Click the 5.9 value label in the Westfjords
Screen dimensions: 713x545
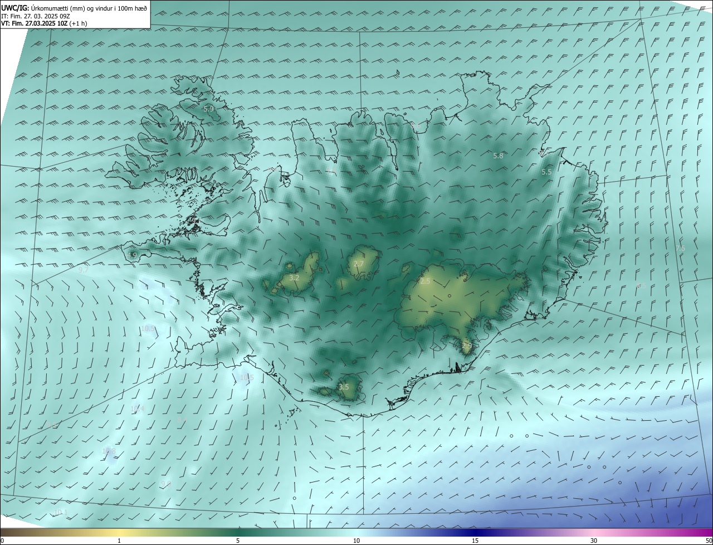(208, 109)
